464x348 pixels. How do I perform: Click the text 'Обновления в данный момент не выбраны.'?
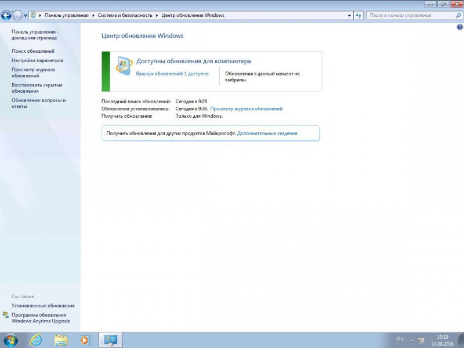(263, 77)
